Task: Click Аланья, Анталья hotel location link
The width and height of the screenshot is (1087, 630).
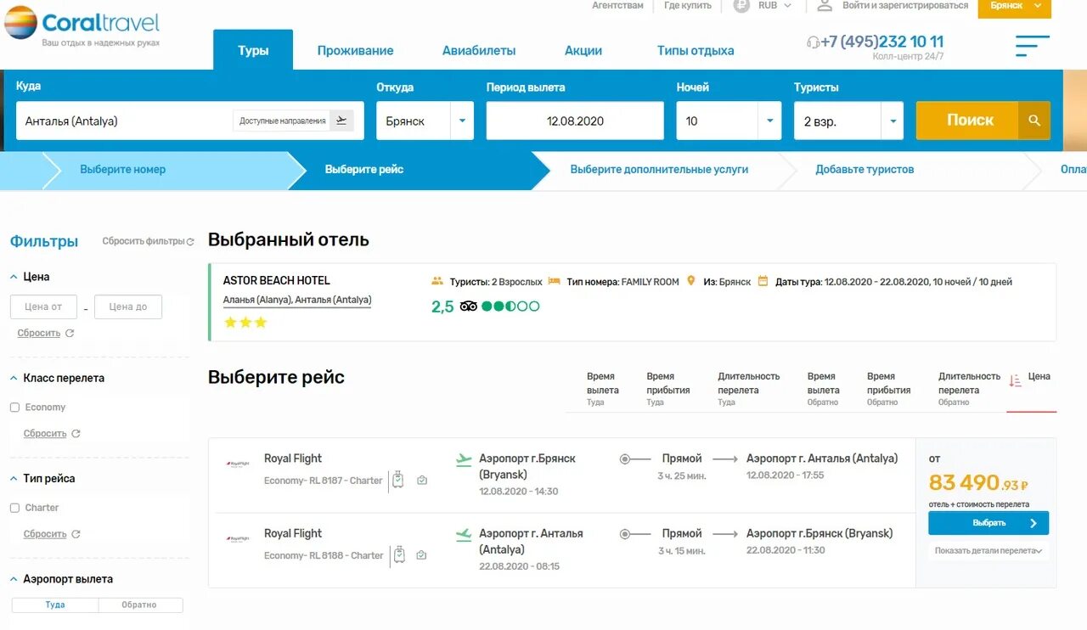Action: (297, 301)
